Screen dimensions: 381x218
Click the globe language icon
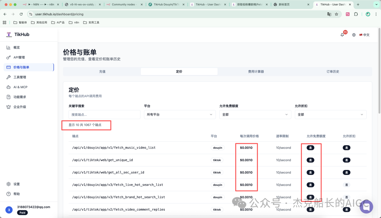coord(354,35)
